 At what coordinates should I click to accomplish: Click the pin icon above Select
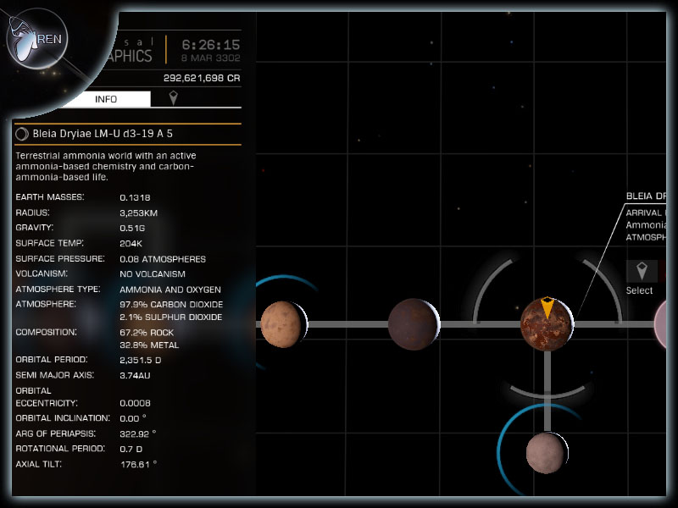tap(642, 271)
